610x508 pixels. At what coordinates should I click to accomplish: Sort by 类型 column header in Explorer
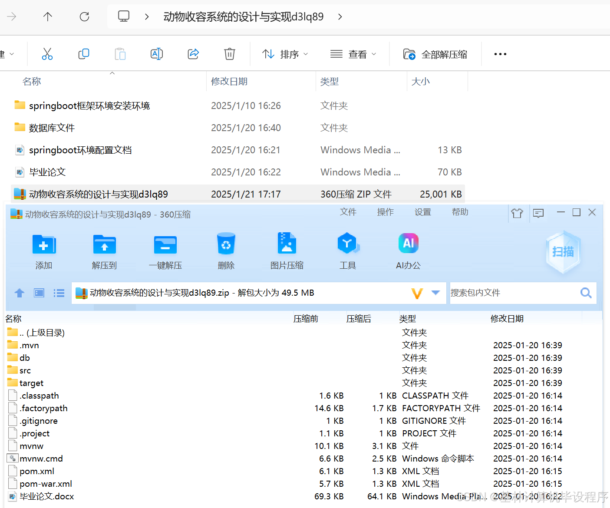click(330, 81)
